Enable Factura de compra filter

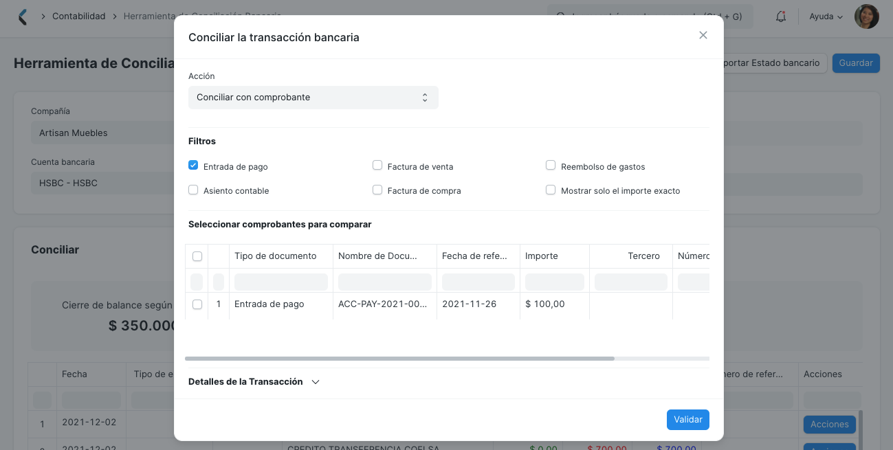click(x=377, y=190)
